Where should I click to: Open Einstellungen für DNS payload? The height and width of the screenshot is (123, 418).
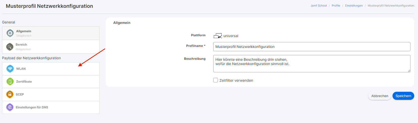click(x=51, y=107)
